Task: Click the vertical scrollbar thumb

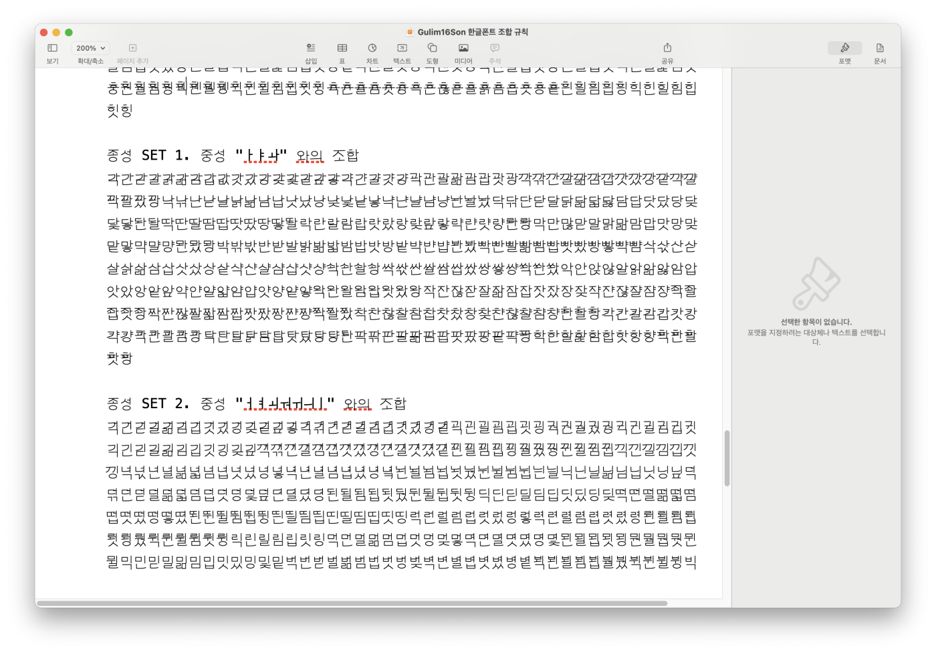Action: [727, 458]
